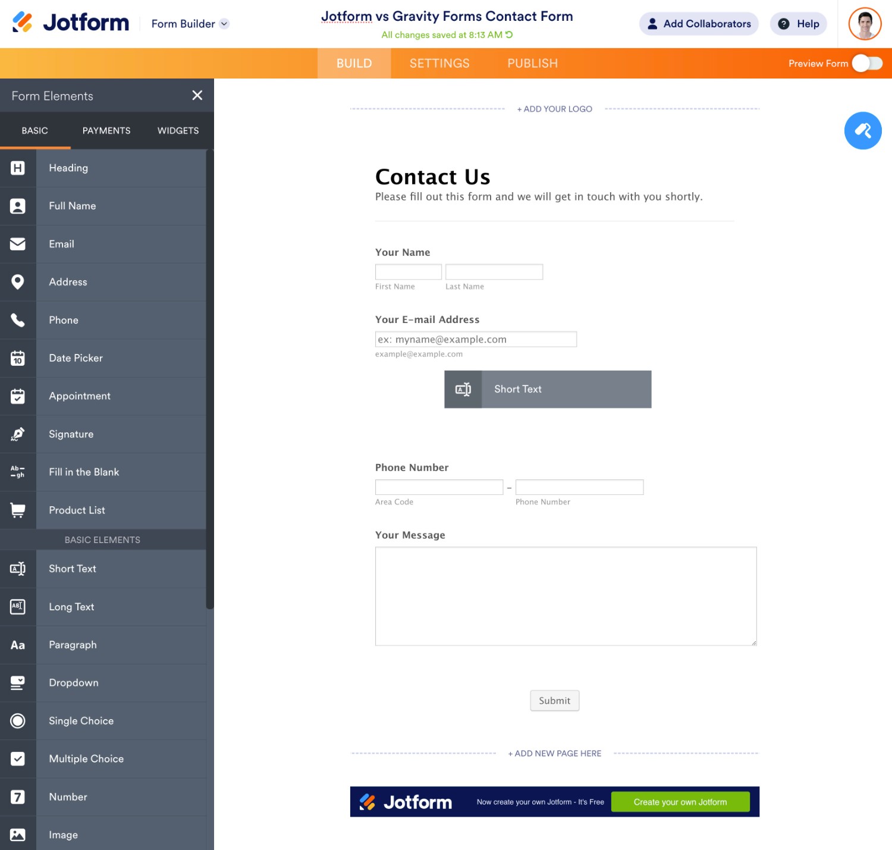This screenshot has width=892, height=850.
Task: Open the BASIC elements tab
Action: [x=35, y=130]
